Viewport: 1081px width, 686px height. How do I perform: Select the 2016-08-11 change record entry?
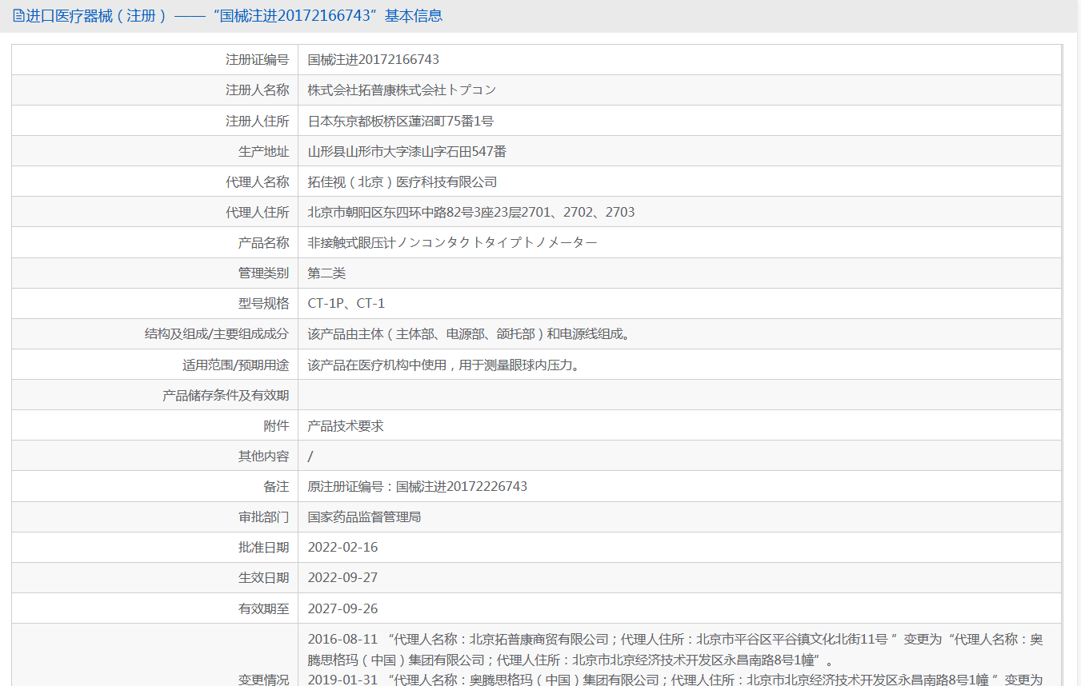click(676, 649)
